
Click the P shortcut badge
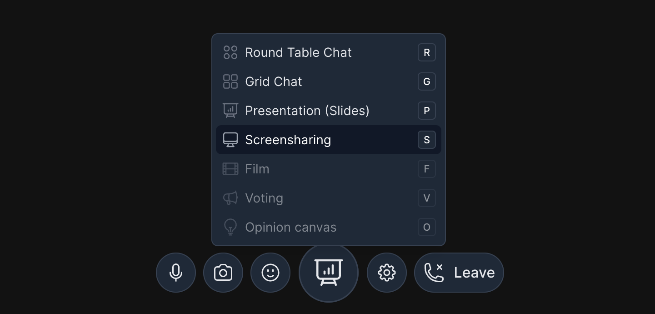coord(426,111)
